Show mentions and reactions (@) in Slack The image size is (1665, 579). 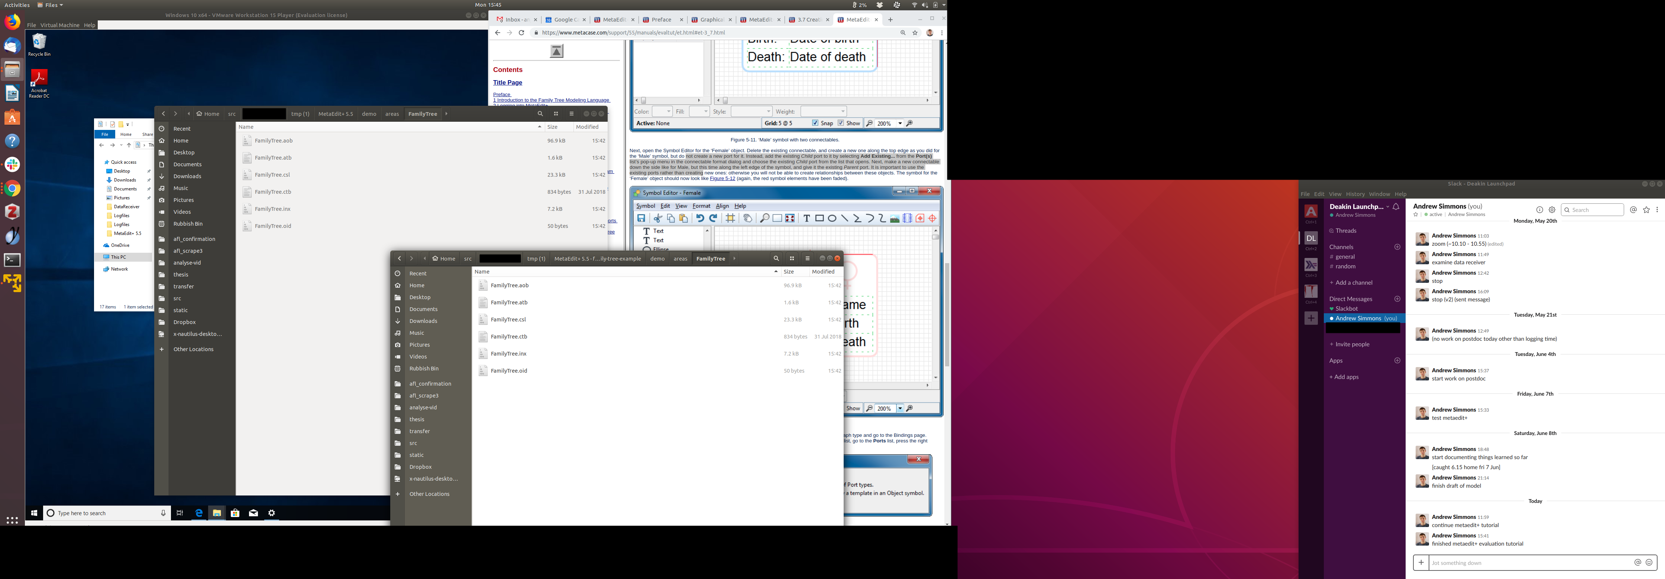pyautogui.click(x=1633, y=210)
